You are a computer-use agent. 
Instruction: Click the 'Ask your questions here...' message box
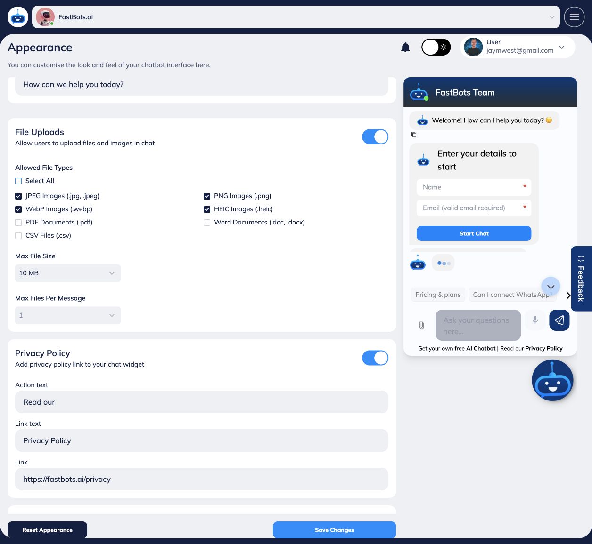(478, 325)
